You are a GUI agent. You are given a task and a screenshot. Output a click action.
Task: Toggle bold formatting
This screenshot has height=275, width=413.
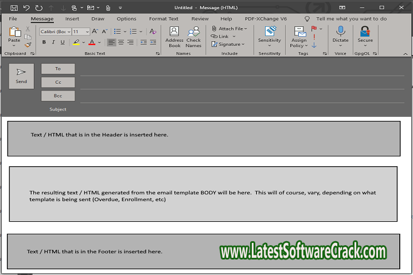(x=44, y=42)
